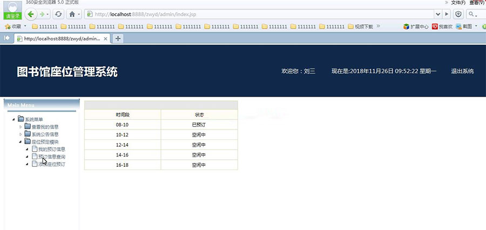Screen dimensions: 486x230
Task: Open 添加座位预订 page
Action: click(x=52, y=164)
